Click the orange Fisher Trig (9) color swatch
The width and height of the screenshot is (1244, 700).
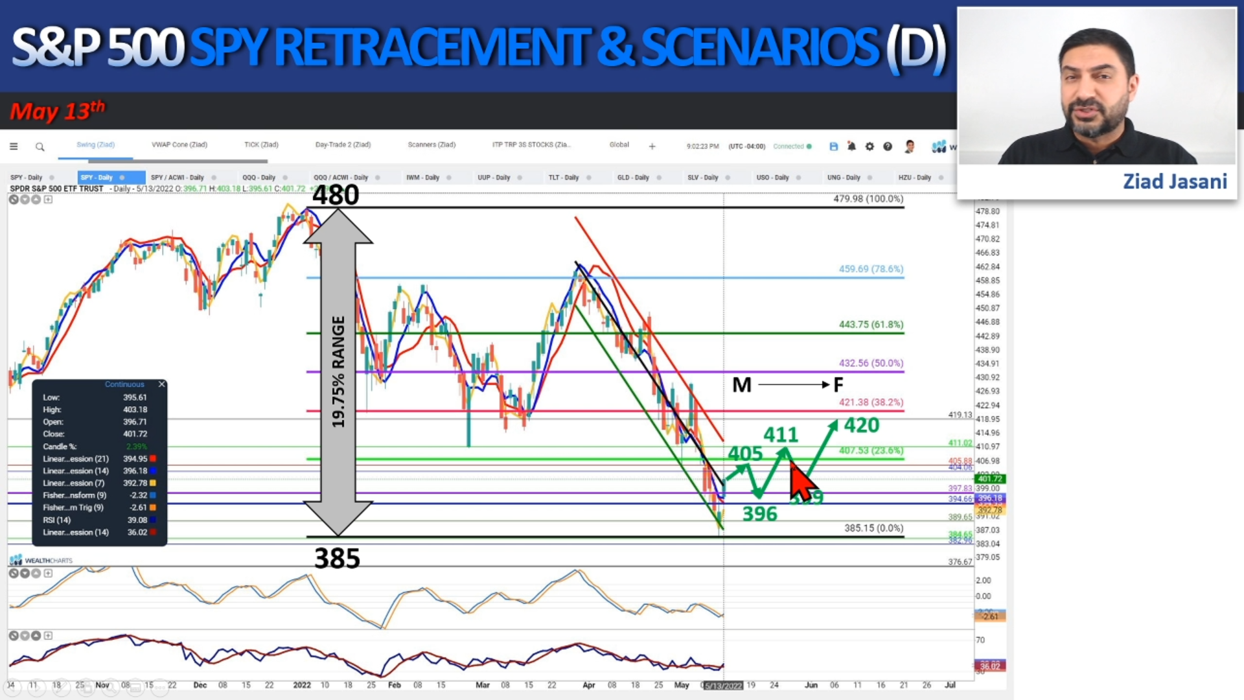[153, 507]
